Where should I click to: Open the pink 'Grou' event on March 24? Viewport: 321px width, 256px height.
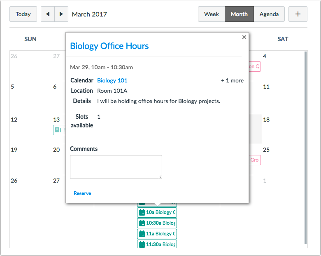point(255,160)
